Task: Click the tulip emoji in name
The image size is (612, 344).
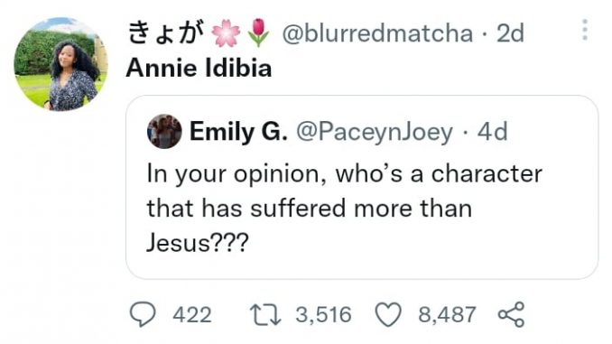Action: point(258,33)
